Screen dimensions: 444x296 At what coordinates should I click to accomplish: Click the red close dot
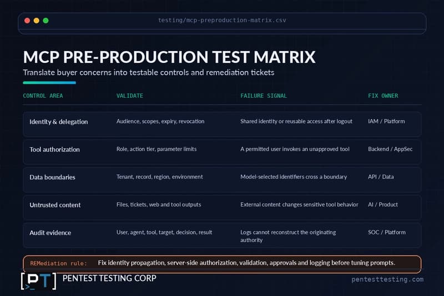point(27,21)
